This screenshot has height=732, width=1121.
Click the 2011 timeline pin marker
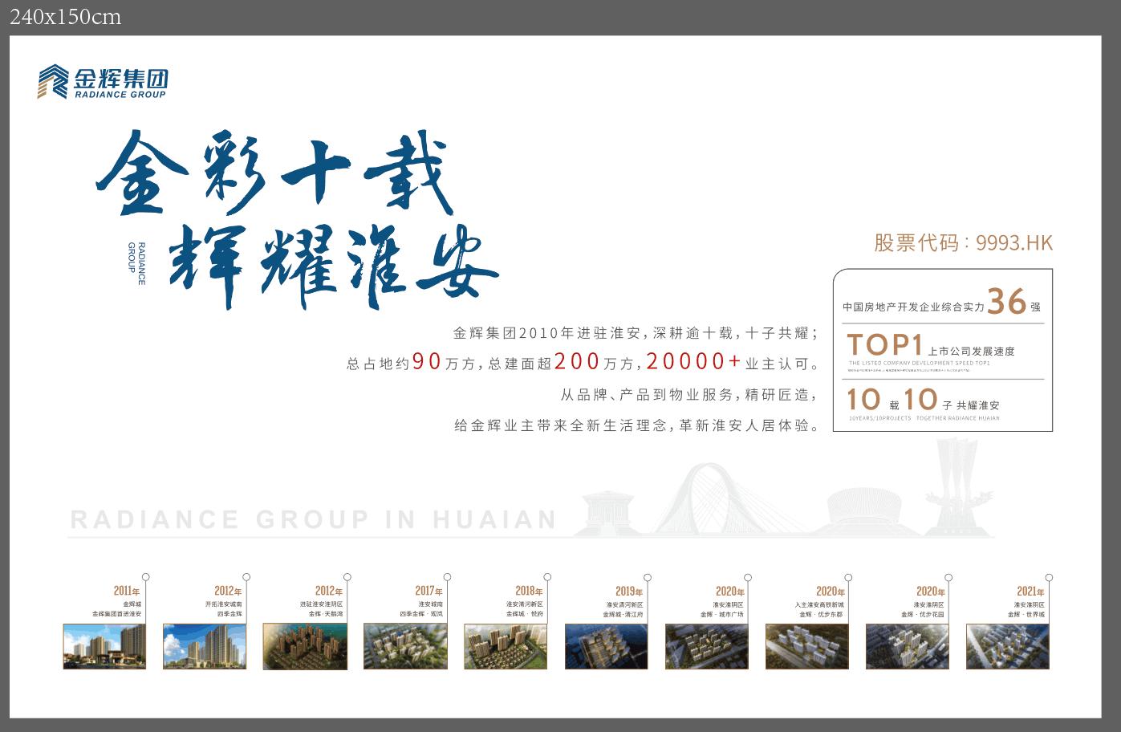click(x=145, y=575)
